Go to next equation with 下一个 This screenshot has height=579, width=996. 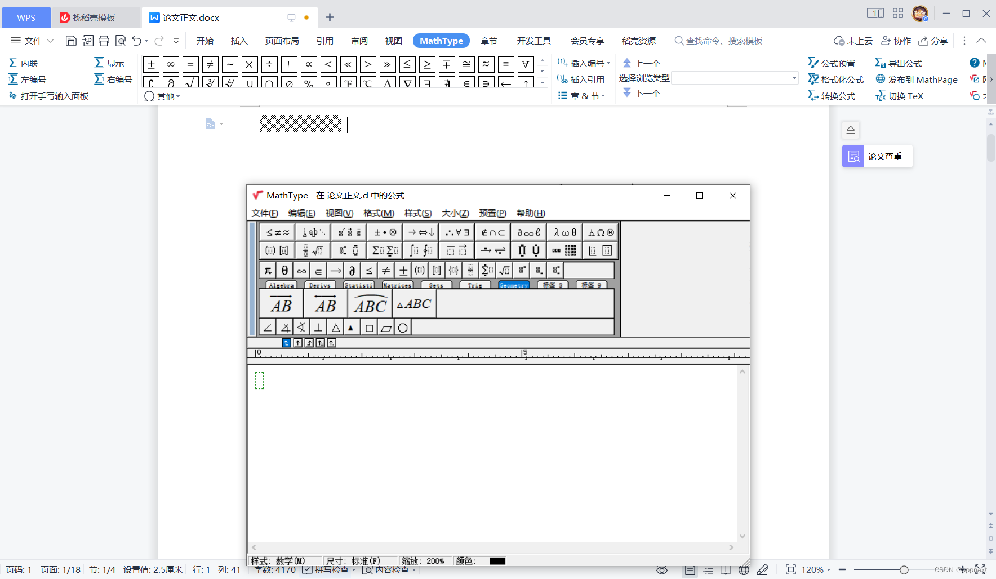click(641, 92)
